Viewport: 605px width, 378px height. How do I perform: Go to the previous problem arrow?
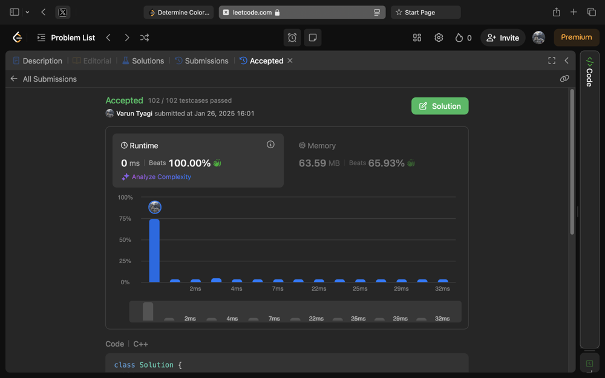pos(108,37)
